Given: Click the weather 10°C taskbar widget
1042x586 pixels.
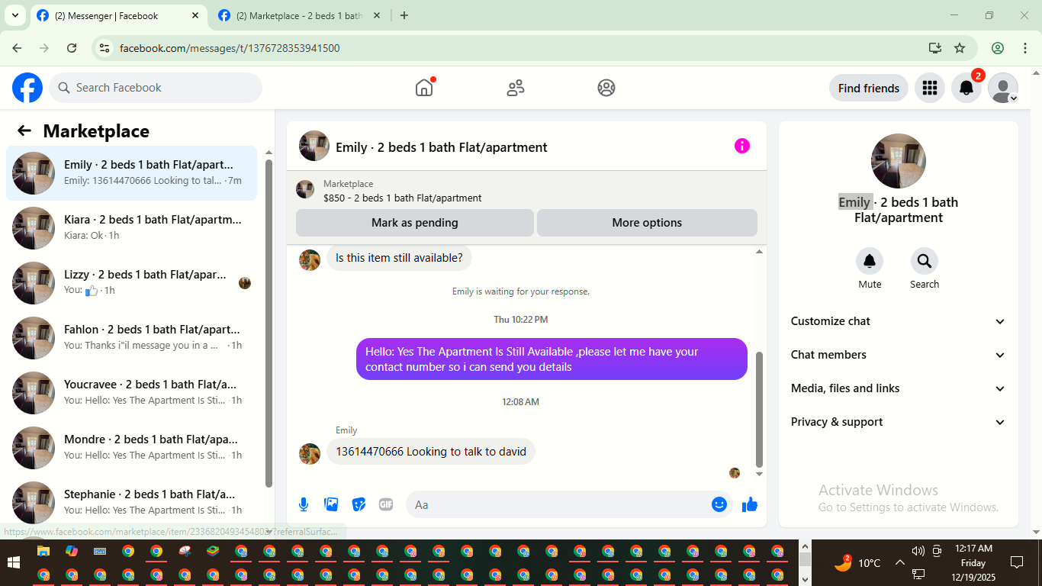Looking at the screenshot, I should 858,563.
